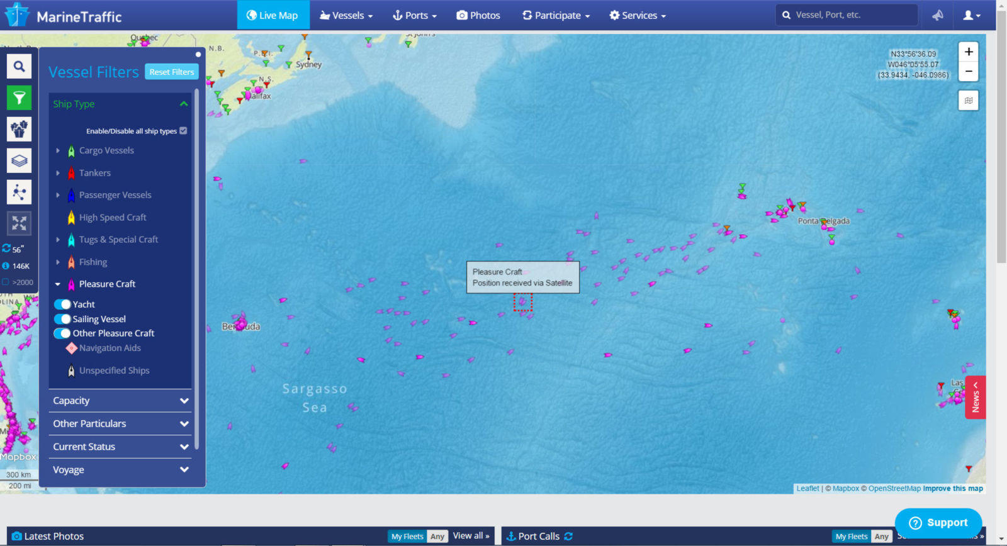Expand Passenger Vessels subtype arrow
Image resolution: width=1007 pixels, height=546 pixels.
coord(58,195)
